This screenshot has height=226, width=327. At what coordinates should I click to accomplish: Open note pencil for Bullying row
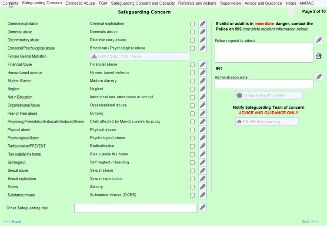202,113
